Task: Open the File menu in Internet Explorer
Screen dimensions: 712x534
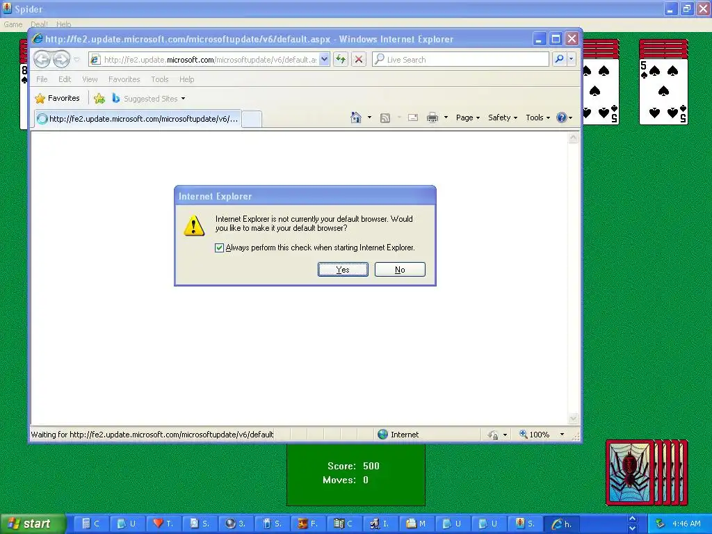Action: point(42,79)
